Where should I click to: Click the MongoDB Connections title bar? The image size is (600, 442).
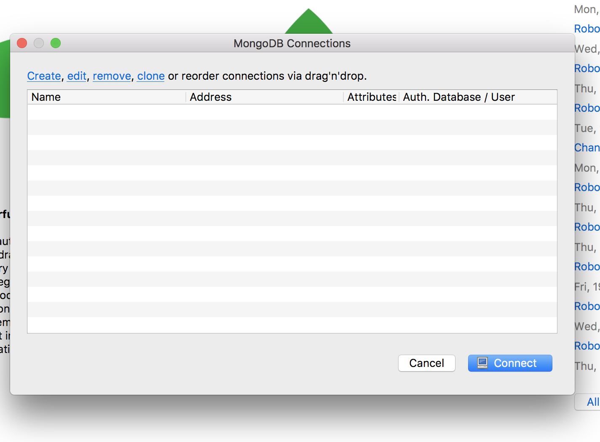(x=292, y=43)
